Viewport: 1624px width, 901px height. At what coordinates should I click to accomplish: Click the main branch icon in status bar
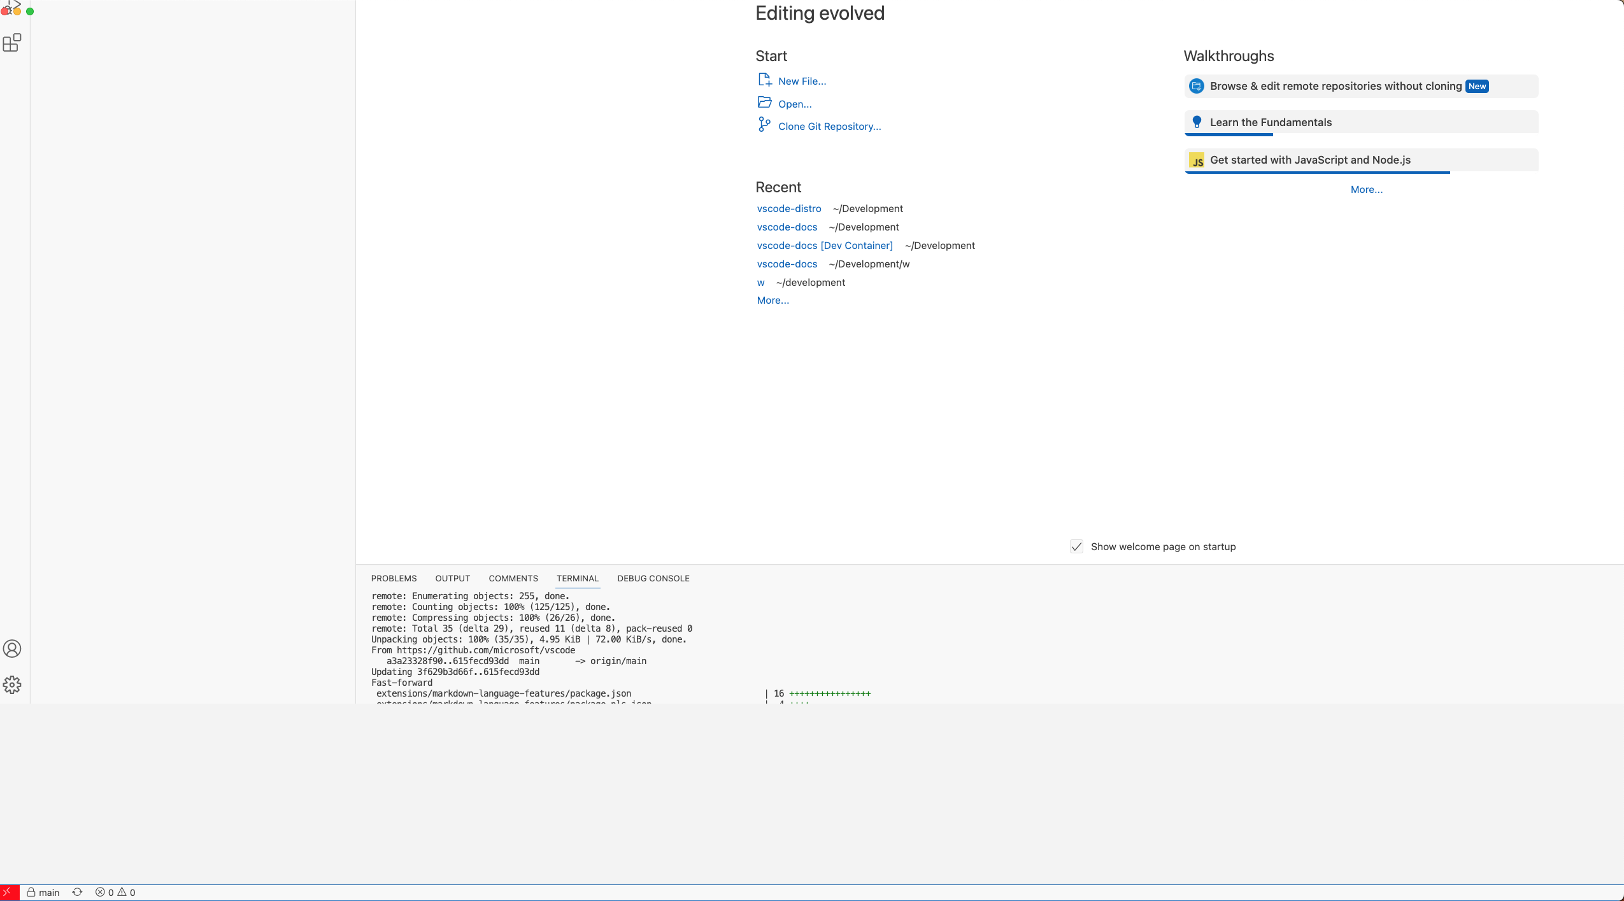pyautogui.click(x=31, y=892)
